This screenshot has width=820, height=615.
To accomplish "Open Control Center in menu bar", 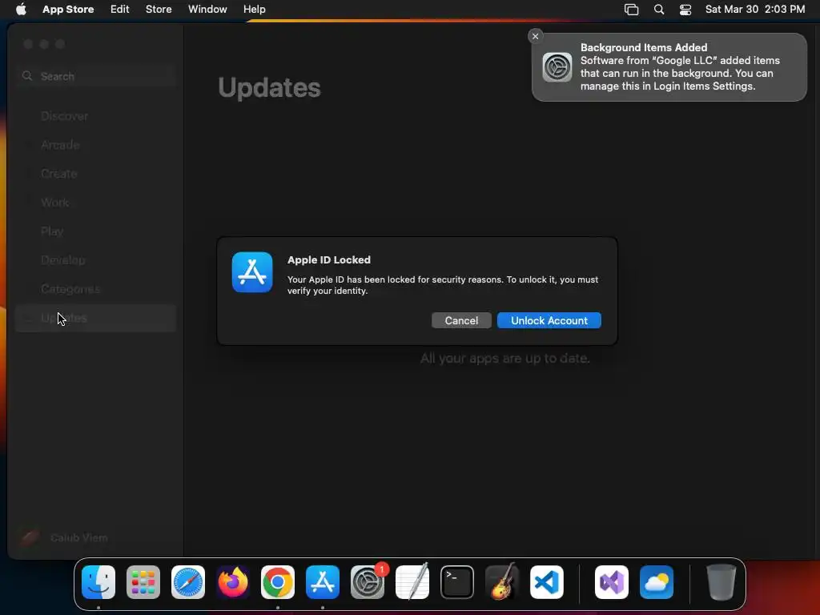I will coord(685,10).
